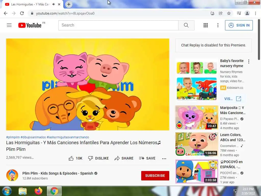Click the VIS... visit advertiser button
261x196 pixels.
pyautogui.click(x=232, y=99)
